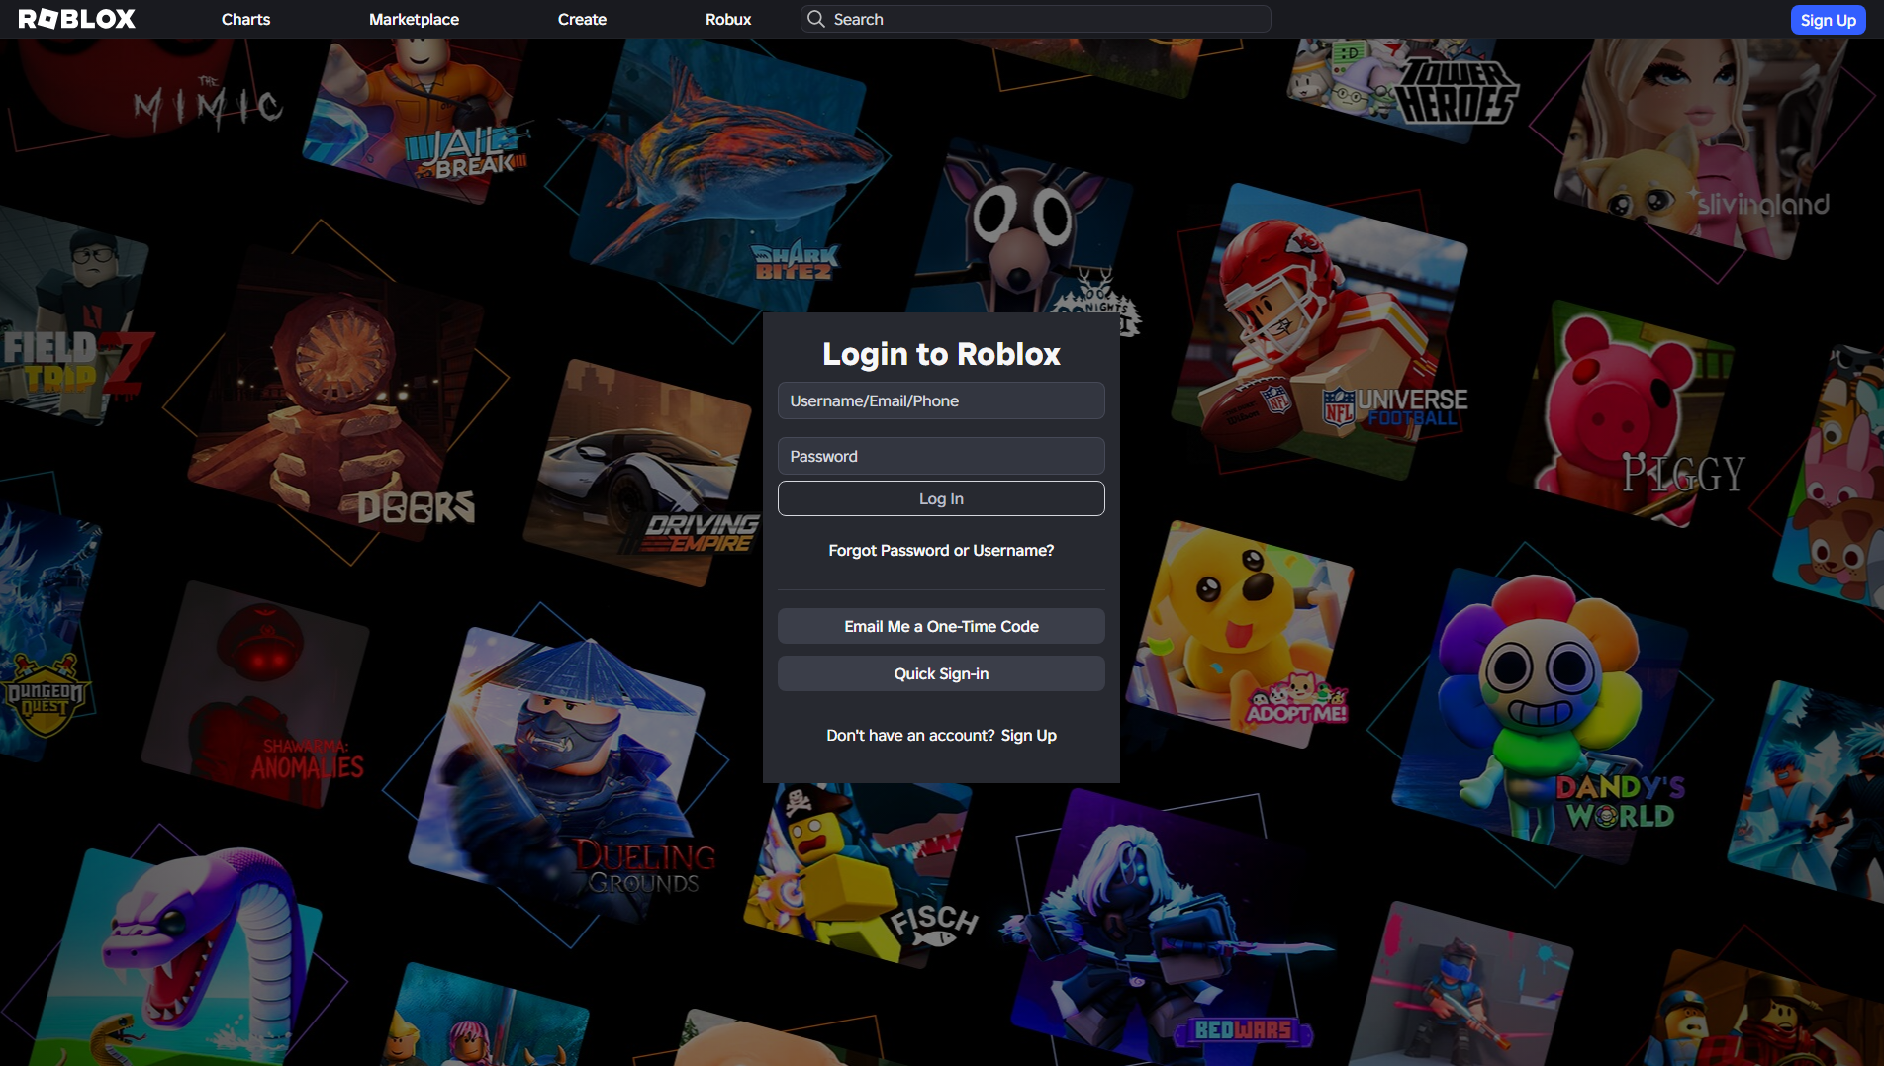This screenshot has height=1066, width=1884.
Task: Click the Doors game thumbnail
Action: [336, 396]
